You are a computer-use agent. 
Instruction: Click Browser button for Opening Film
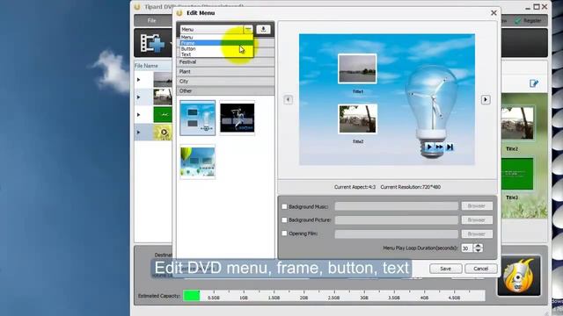pos(477,233)
